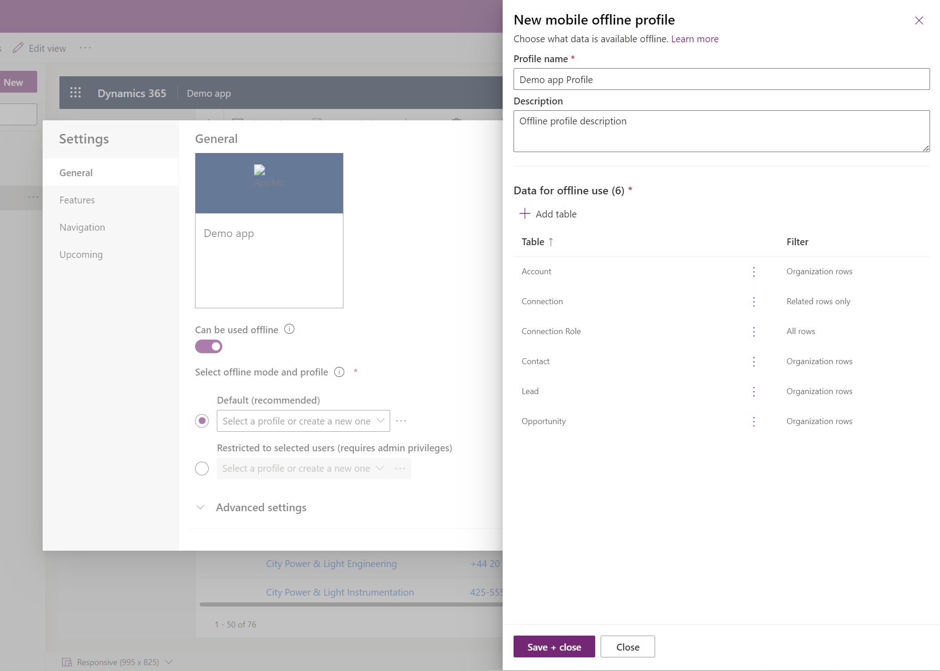Screen dimensions: 940x671
Task: Select the Default recommended radio button
Action: pos(201,420)
